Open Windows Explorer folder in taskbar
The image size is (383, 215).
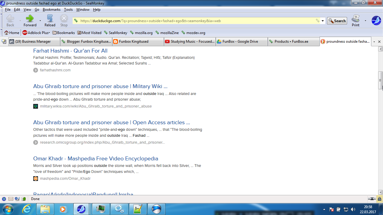coord(45,209)
